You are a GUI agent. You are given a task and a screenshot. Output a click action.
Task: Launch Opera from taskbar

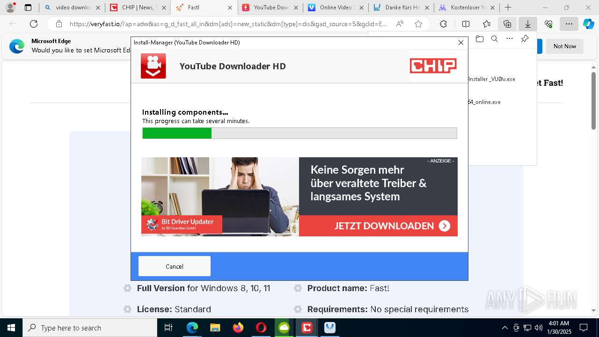261,328
